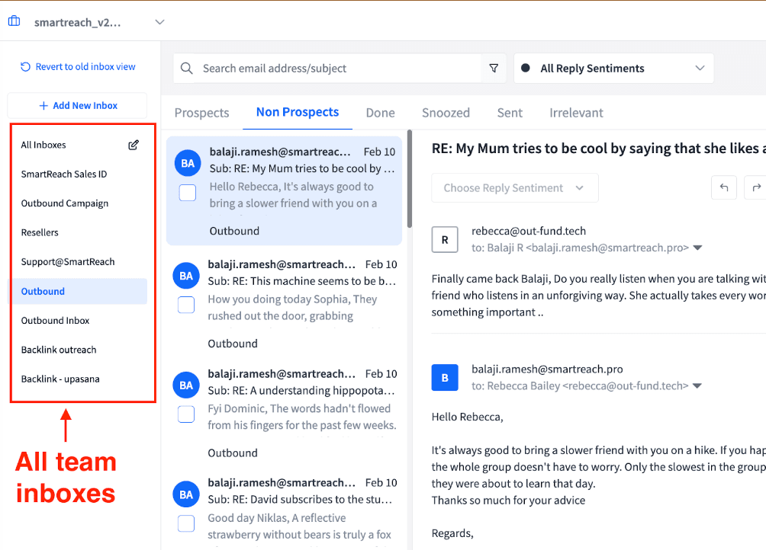
Task: Click rebecca@out-fund.tech's R avatar icon
Action: pyautogui.click(x=445, y=239)
